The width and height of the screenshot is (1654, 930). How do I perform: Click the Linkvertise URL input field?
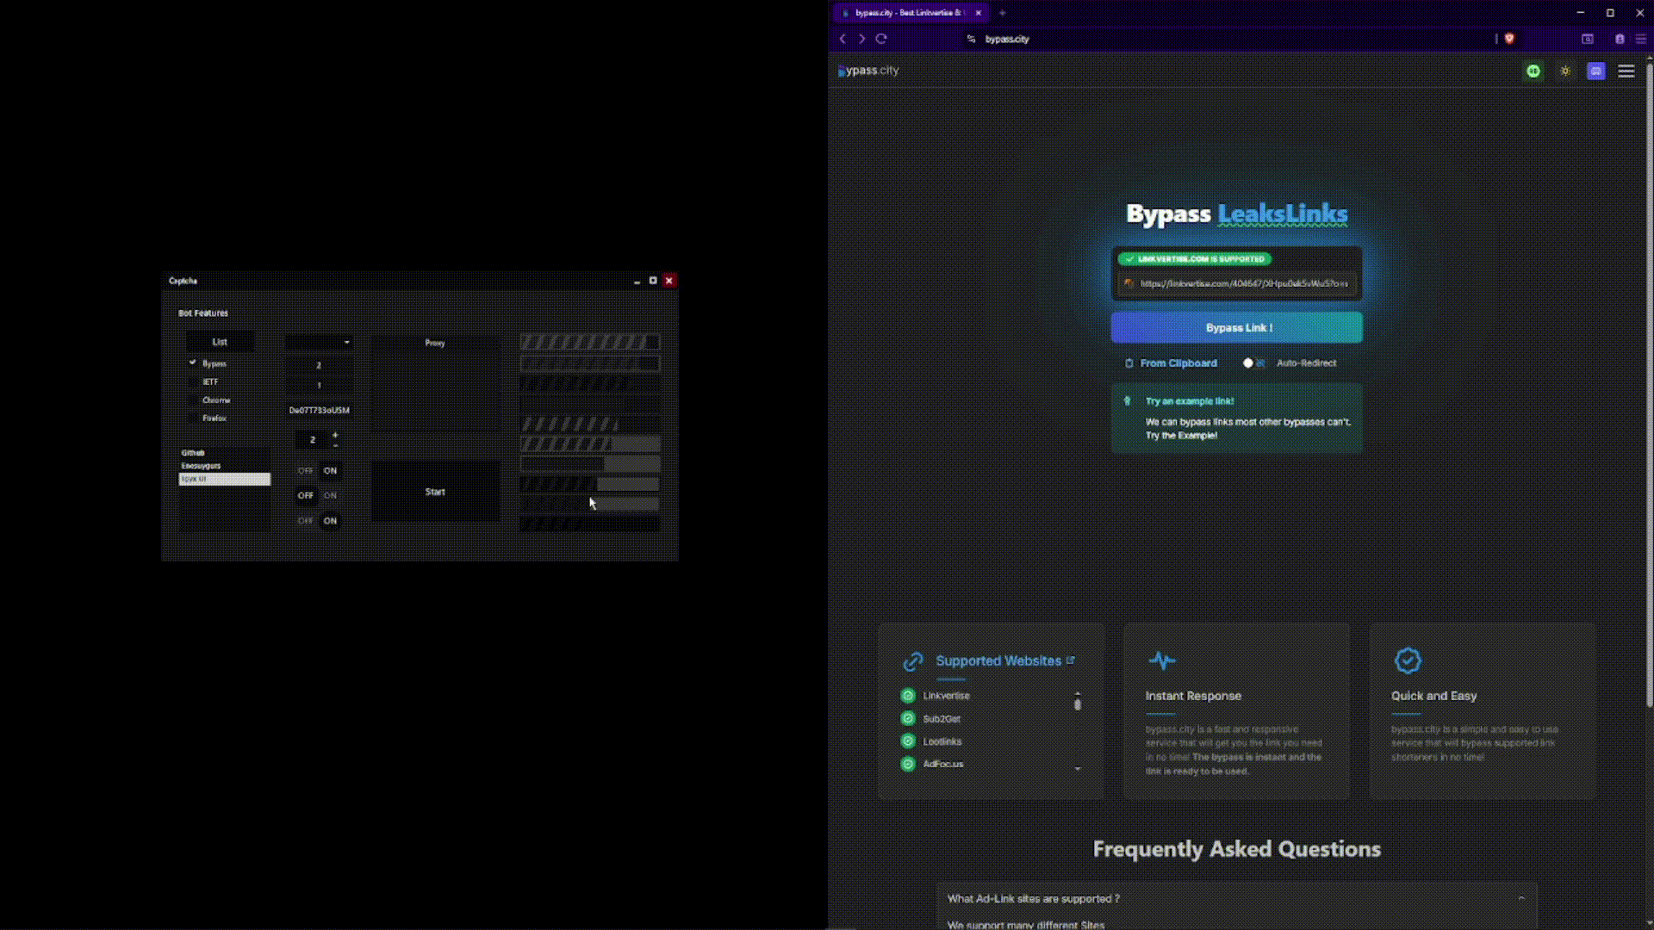coord(1243,283)
